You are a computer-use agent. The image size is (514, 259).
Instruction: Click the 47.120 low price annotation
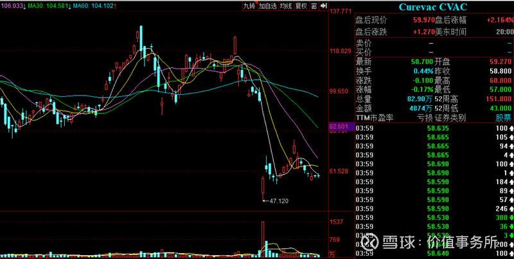pos(279,201)
